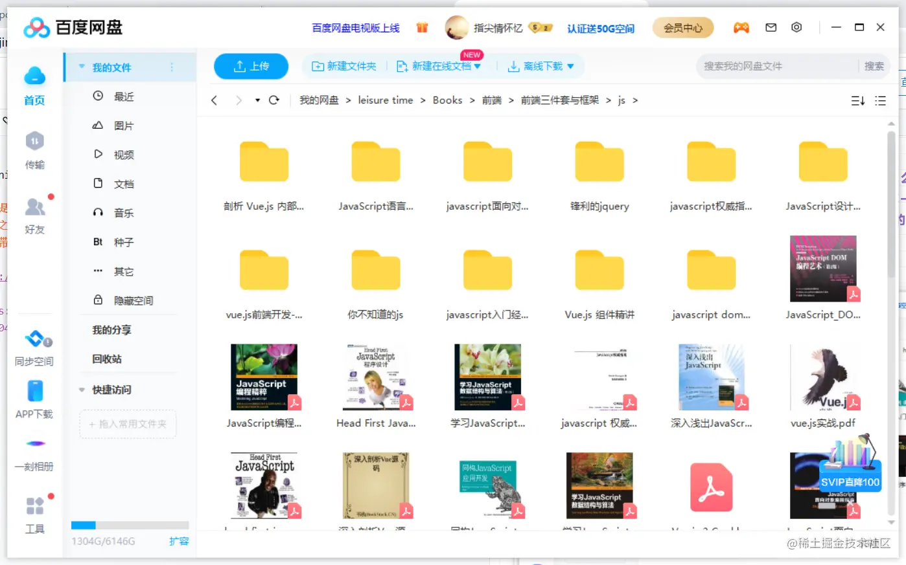Image resolution: width=906 pixels, height=565 pixels.
Task: Open the 传输 transfer sidebar icon
Action: [34, 151]
